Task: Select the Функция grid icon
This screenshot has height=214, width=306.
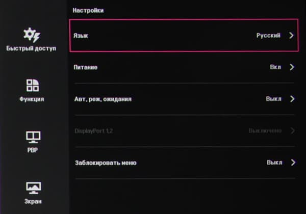Action: pos(32,85)
